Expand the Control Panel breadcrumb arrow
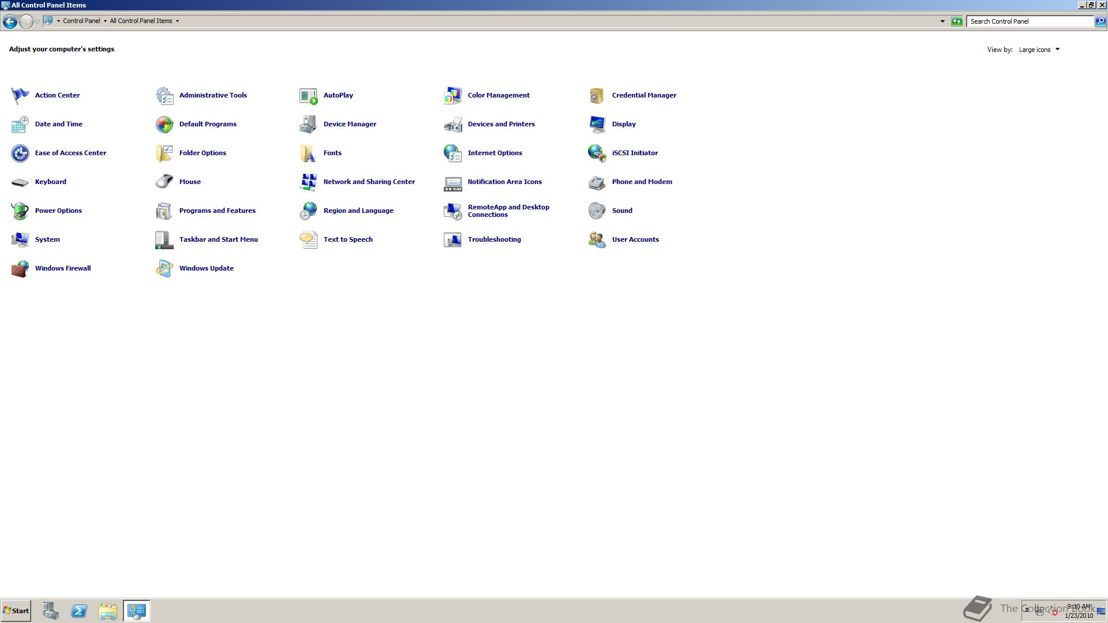Screen dimensions: 1108x623 point(105,21)
